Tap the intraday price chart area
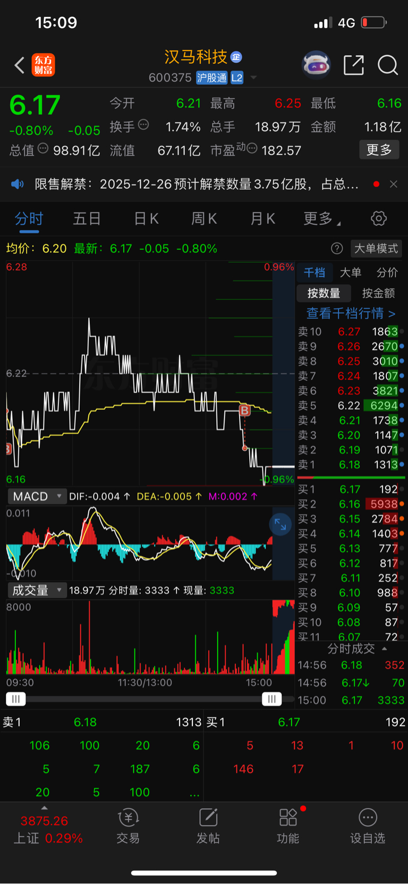Screen dimensions: 408x884 (150, 373)
